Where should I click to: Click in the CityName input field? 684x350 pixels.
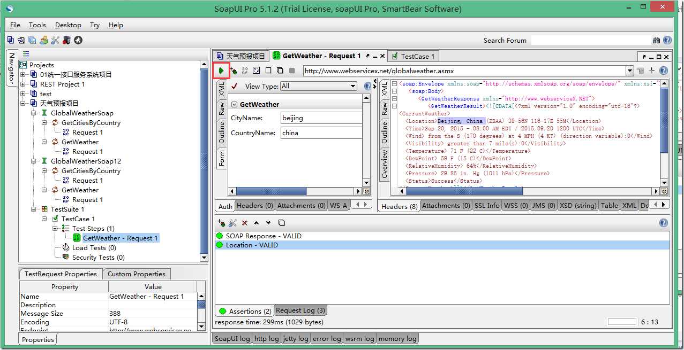pos(321,118)
